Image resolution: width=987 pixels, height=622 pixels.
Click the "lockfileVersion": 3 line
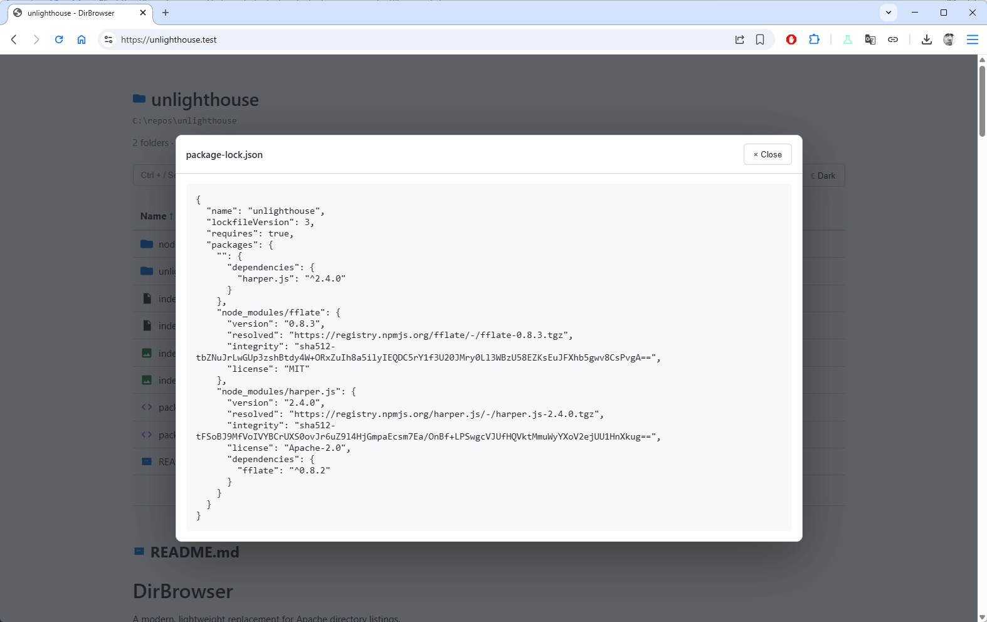coord(260,222)
